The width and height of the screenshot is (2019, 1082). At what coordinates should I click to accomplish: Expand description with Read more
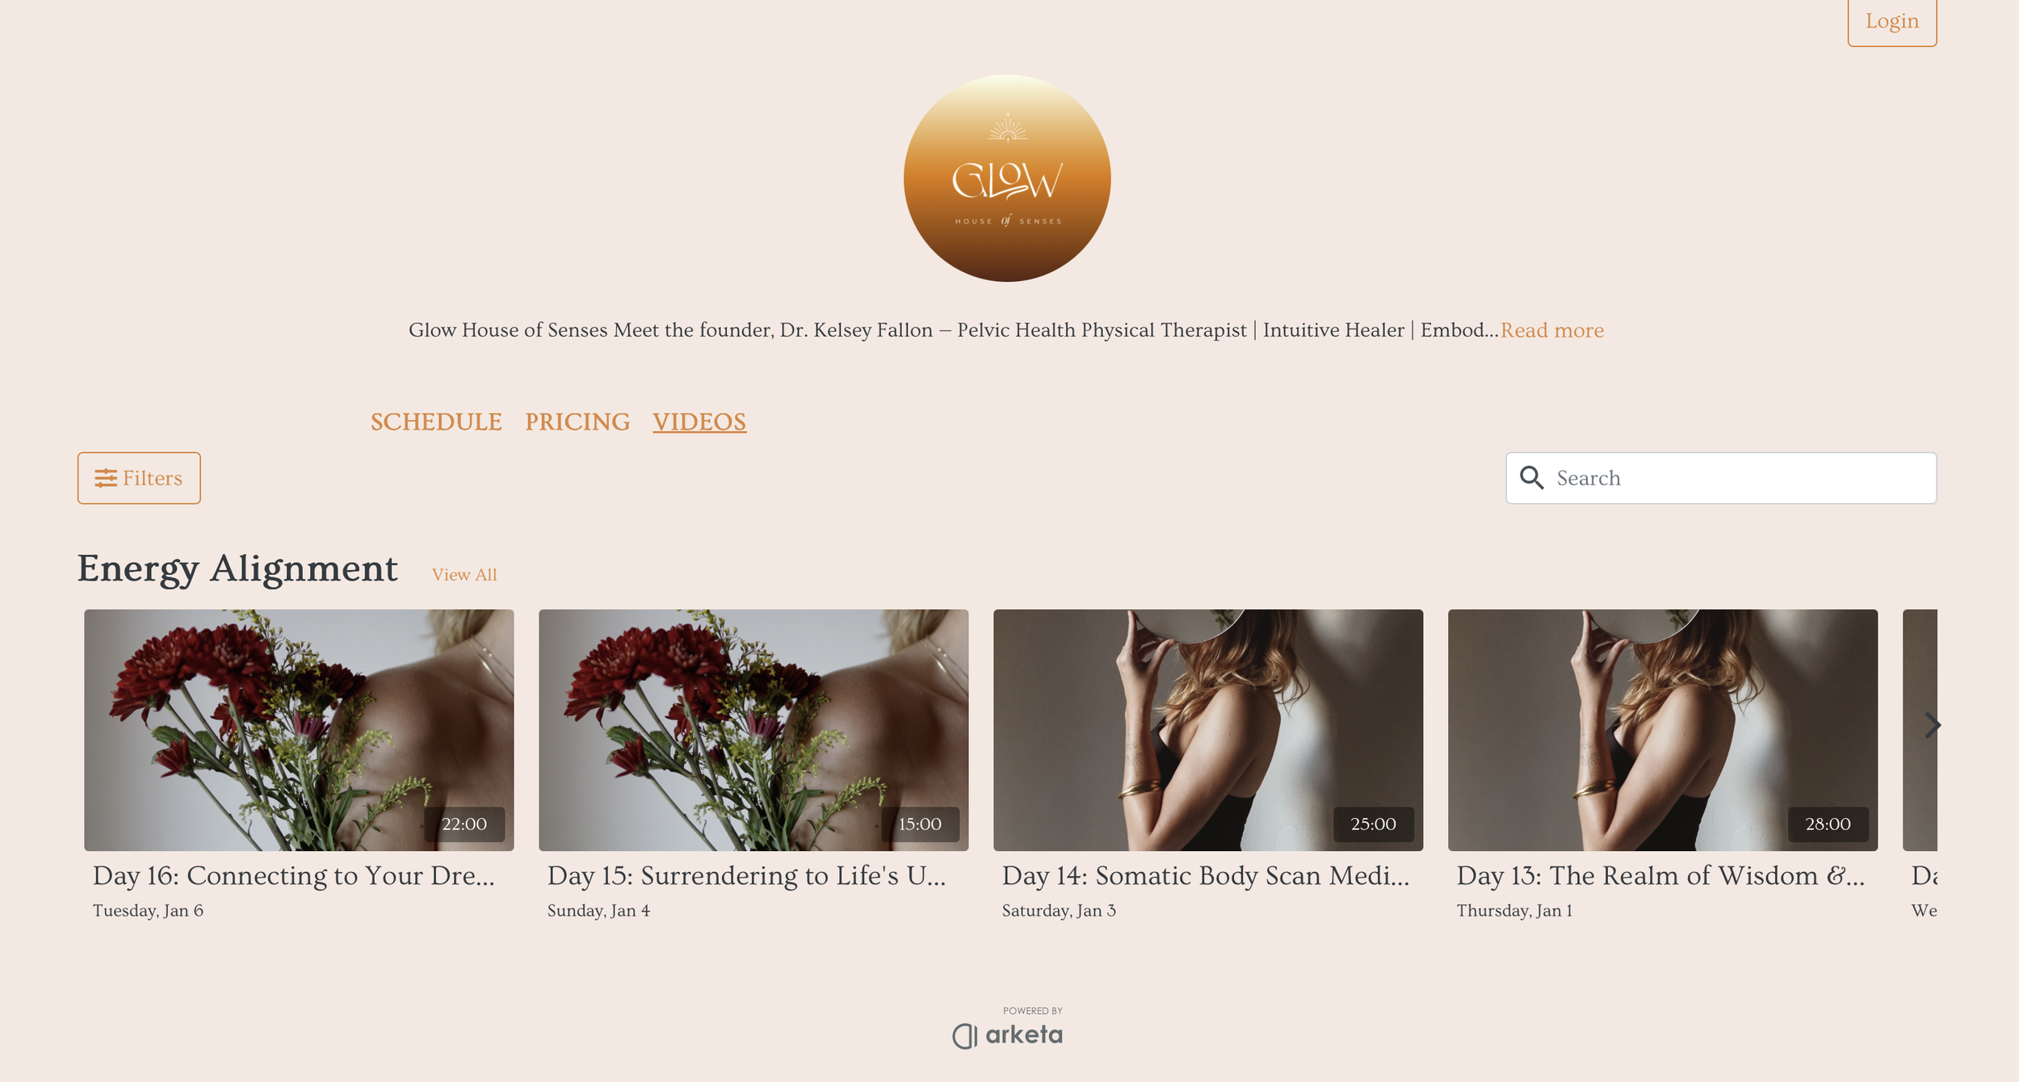[1552, 330]
